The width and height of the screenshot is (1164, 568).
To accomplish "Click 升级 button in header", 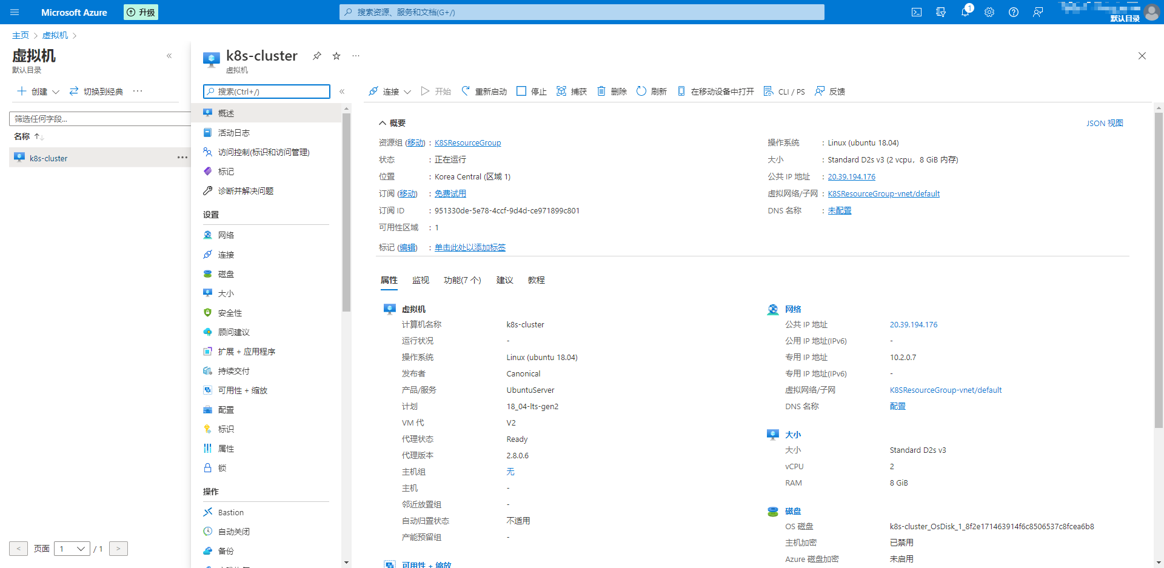I will click(141, 12).
